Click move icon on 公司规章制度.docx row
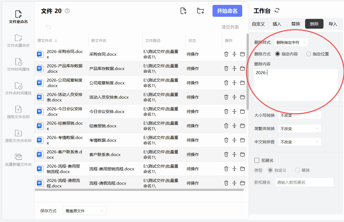The image size is (344, 222). [x=234, y=83]
